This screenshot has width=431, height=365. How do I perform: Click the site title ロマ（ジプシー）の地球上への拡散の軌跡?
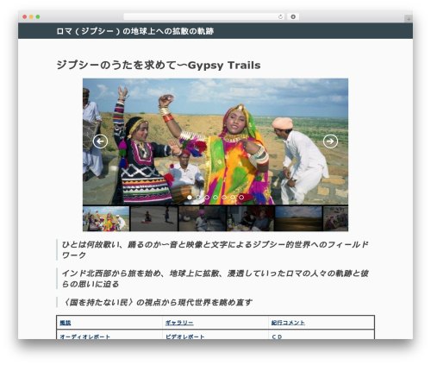(x=135, y=31)
